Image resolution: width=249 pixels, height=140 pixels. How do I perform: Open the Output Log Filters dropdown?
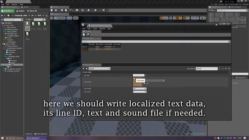(x=212, y=10)
